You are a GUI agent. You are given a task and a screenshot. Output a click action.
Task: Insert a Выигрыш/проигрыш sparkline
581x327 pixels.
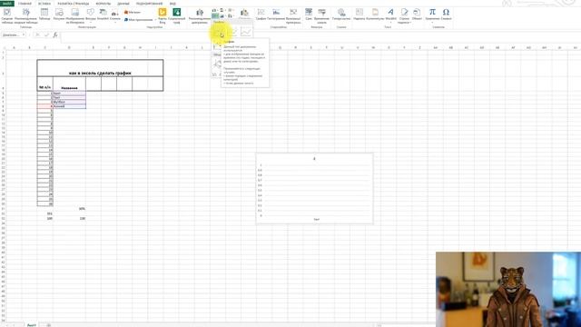coord(293,16)
